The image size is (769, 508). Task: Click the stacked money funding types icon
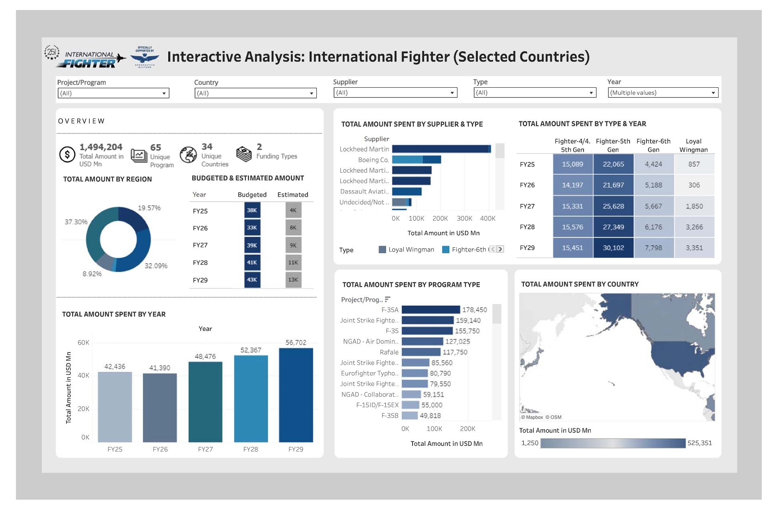pos(244,154)
